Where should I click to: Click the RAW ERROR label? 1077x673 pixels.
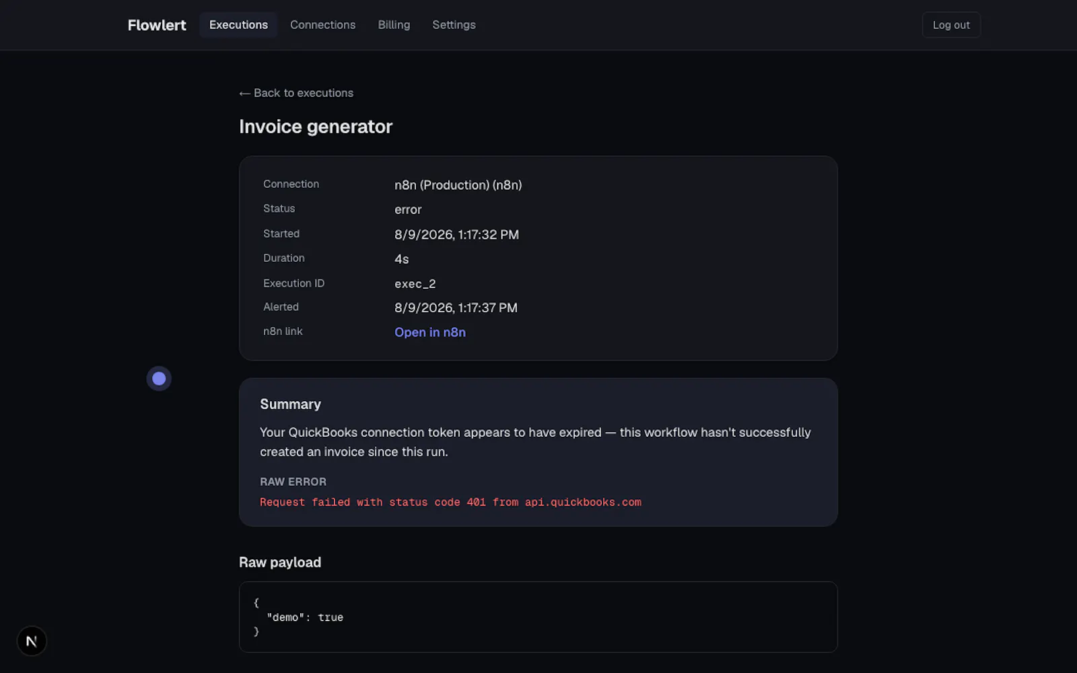(x=293, y=482)
